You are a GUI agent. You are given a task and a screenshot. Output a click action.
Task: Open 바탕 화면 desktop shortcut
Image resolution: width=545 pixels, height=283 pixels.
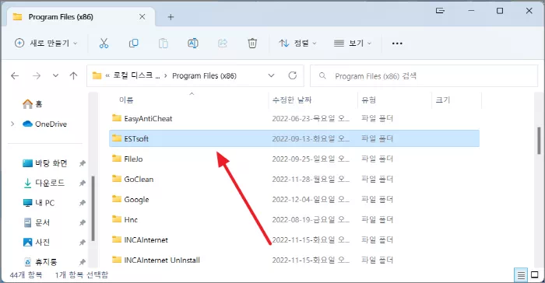pyautogui.click(x=45, y=163)
